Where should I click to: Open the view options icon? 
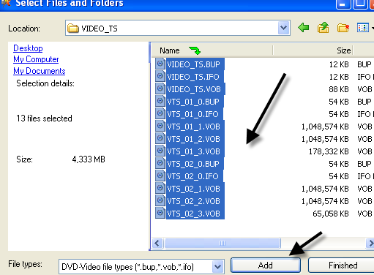[363, 28]
